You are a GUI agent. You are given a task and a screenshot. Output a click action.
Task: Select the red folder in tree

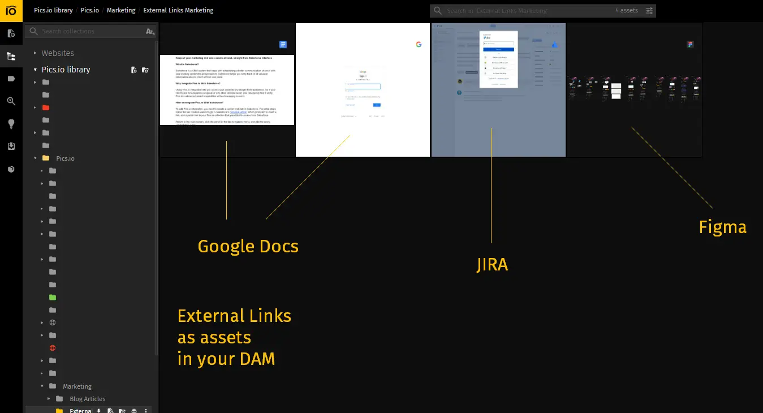(46, 107)
